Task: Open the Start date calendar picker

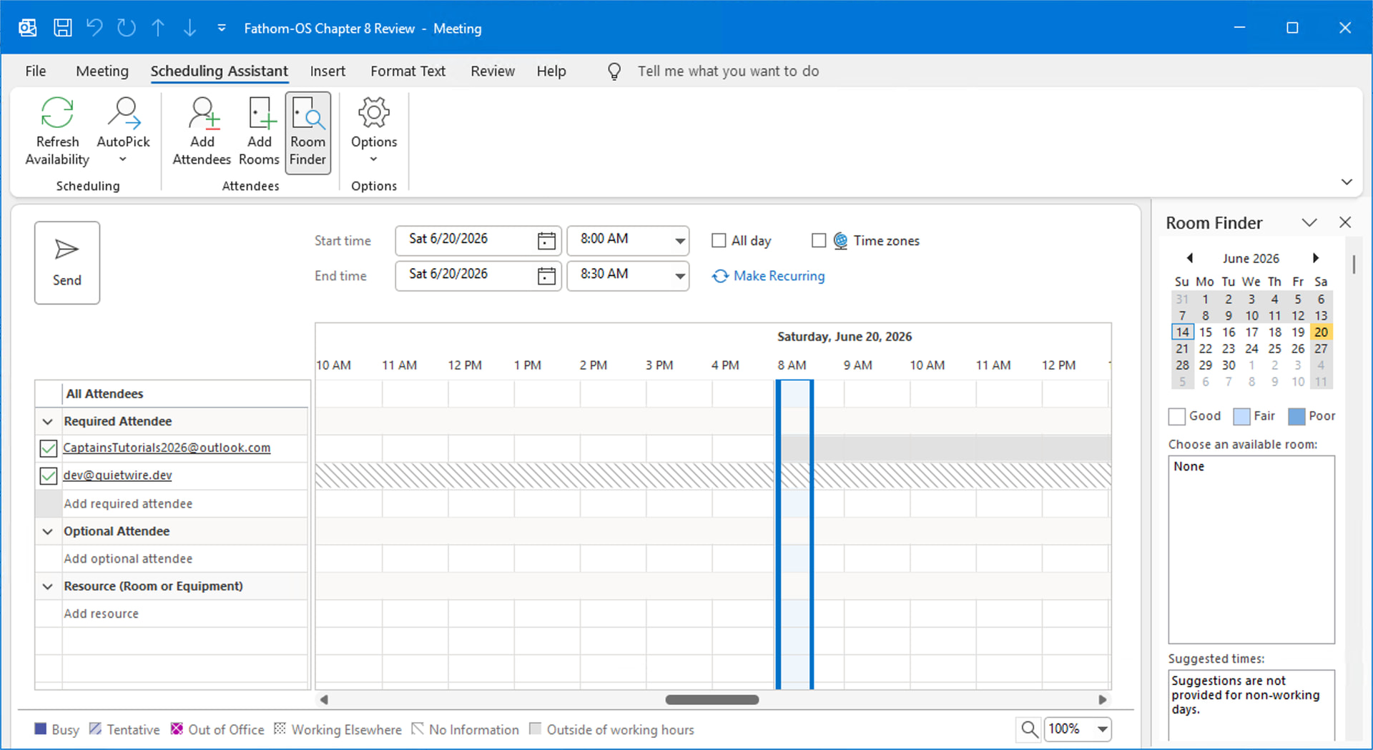Action: 546,241
